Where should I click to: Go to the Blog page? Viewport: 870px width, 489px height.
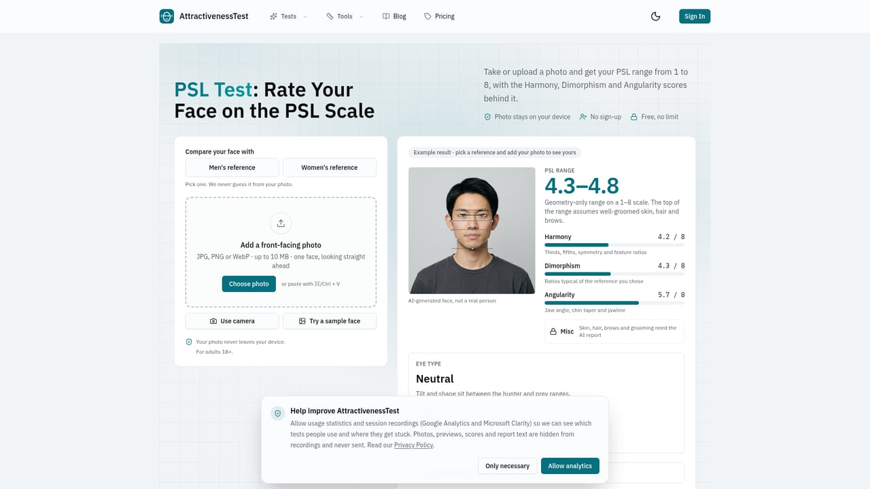pos(394,16)
